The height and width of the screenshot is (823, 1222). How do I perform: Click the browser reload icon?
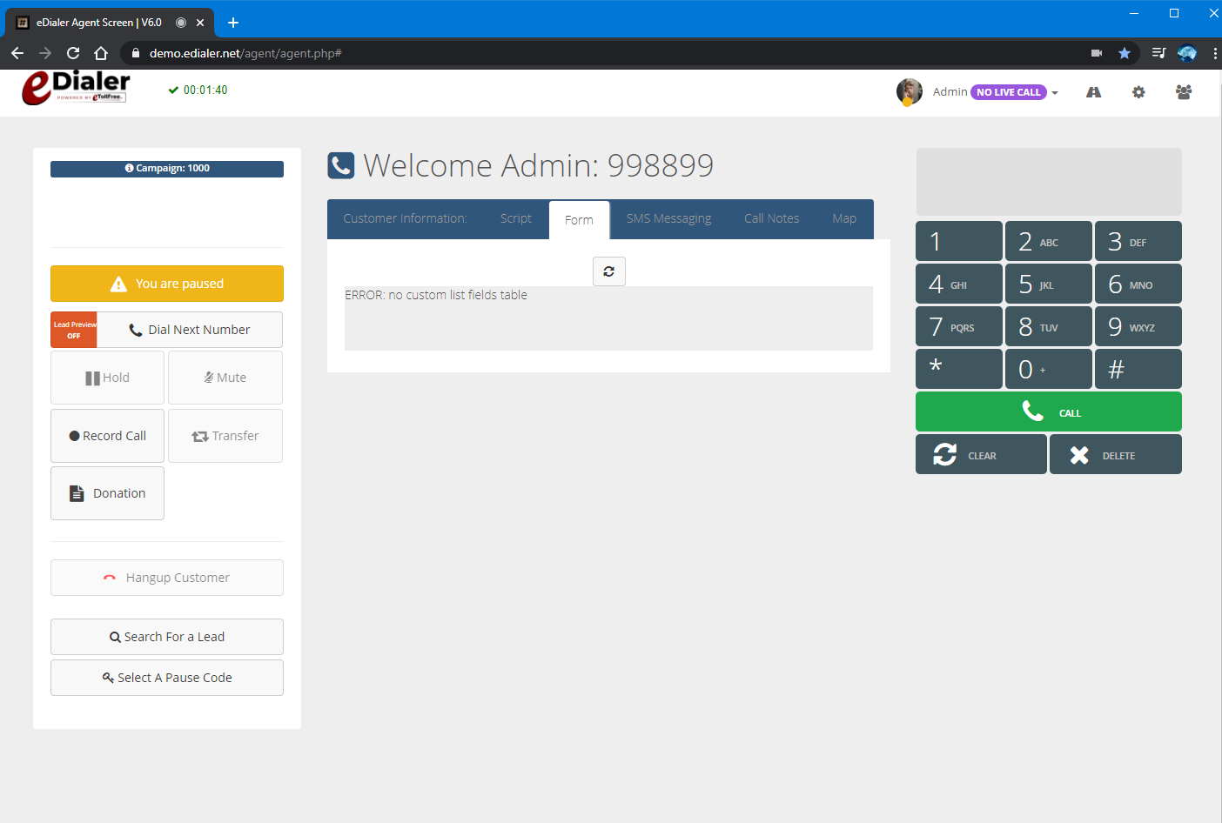[73, 53]
